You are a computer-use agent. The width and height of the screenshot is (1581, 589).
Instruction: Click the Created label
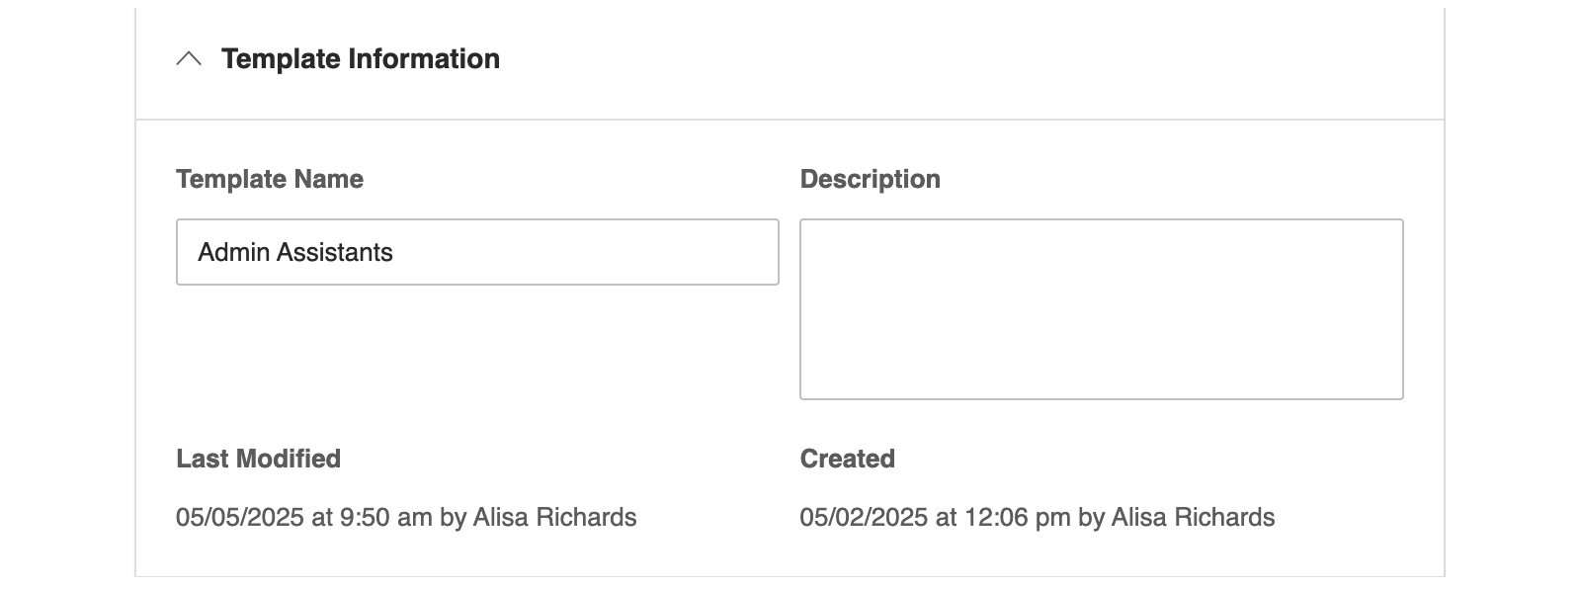click(x=847, y=459)
